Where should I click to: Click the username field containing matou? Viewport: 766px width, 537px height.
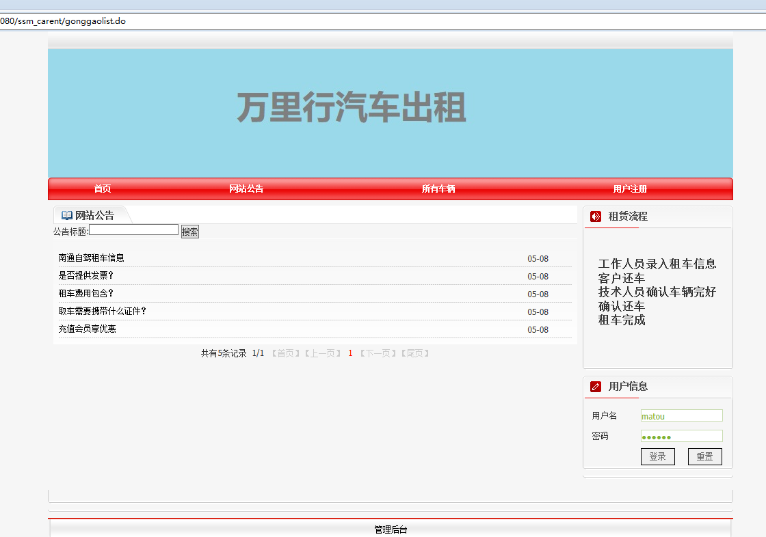pos(681,415)
